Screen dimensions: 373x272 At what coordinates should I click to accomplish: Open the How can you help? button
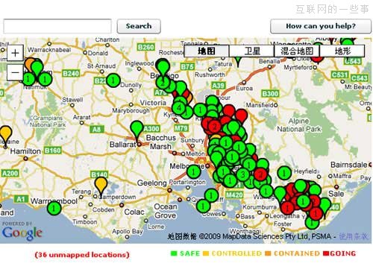[x=321, y=26]
